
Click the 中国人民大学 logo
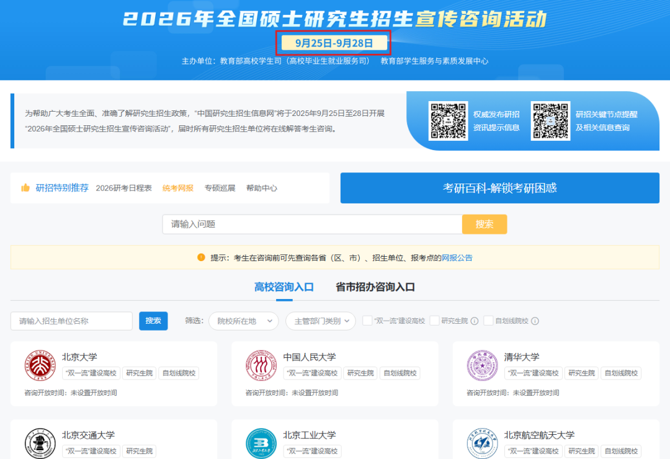(x=261, y=365)
